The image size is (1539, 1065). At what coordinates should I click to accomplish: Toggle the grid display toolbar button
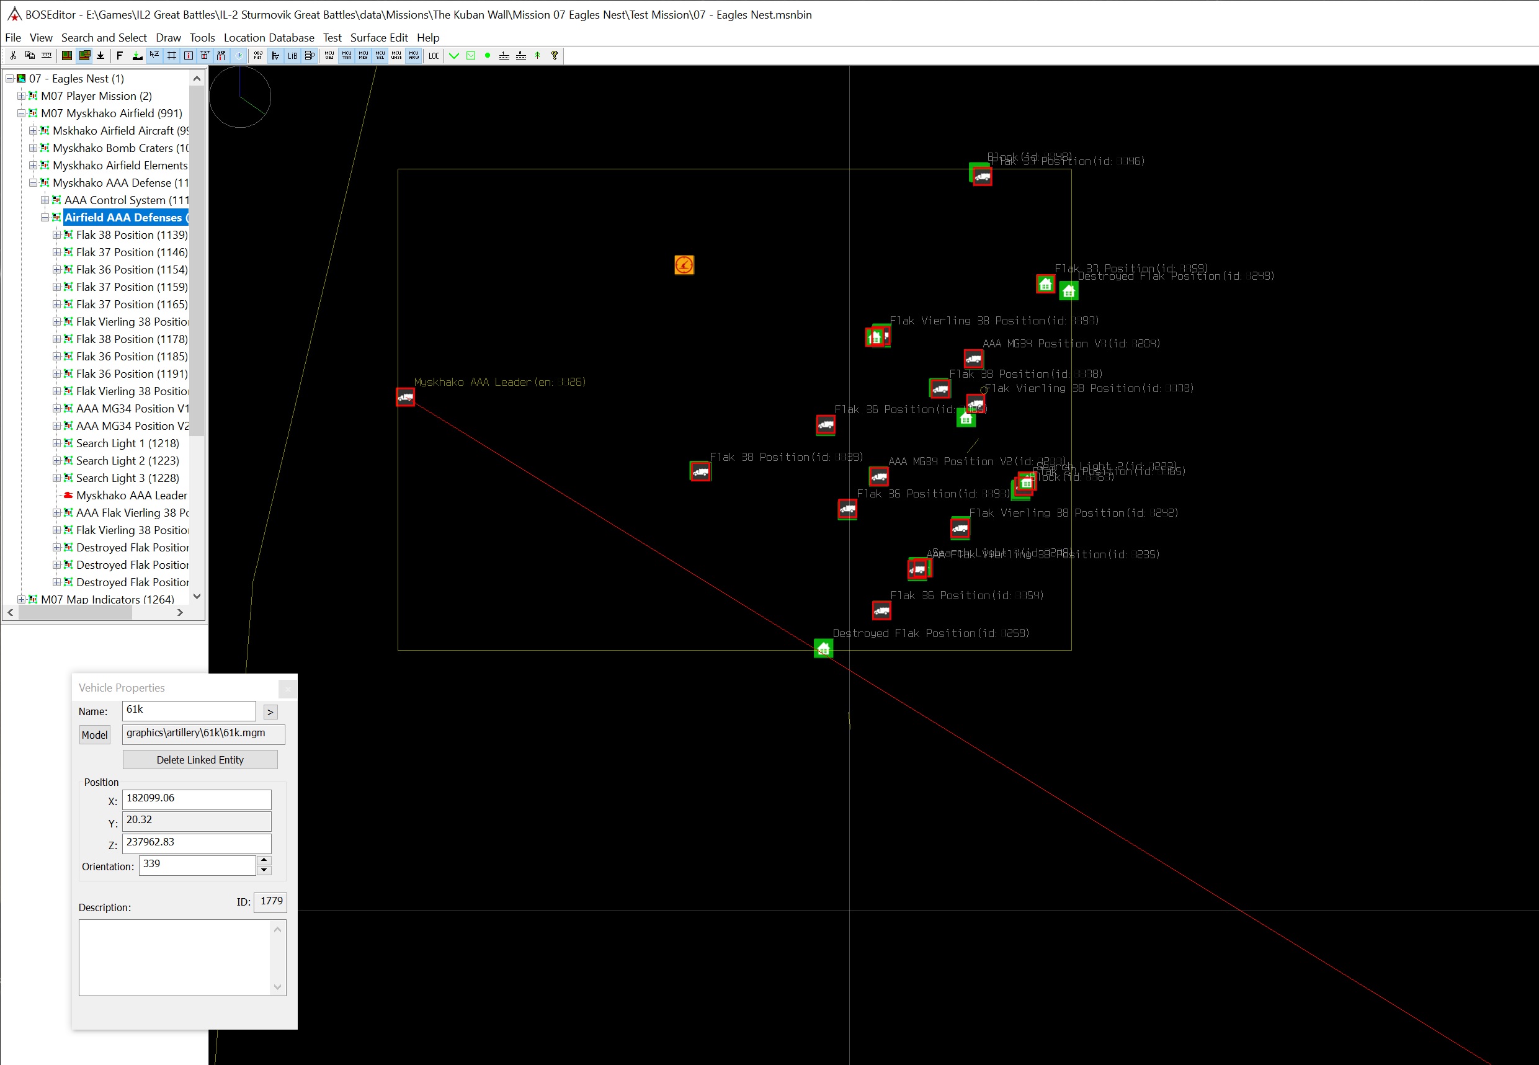coord(172,56)
